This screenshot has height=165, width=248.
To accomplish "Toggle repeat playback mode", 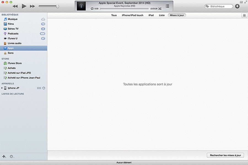I will point(92,9).
